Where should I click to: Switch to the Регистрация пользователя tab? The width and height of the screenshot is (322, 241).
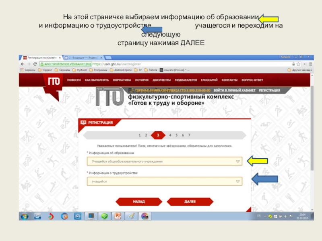click(42, 58)
